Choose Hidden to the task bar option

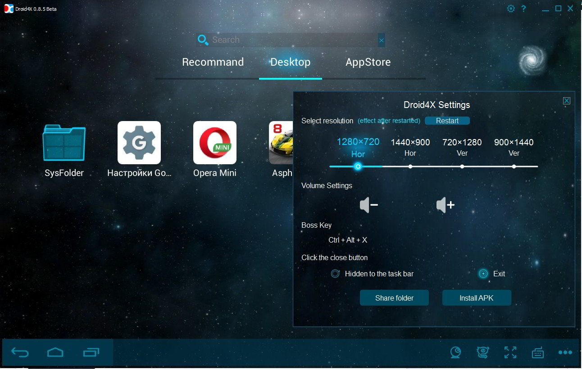coord(335,274)
